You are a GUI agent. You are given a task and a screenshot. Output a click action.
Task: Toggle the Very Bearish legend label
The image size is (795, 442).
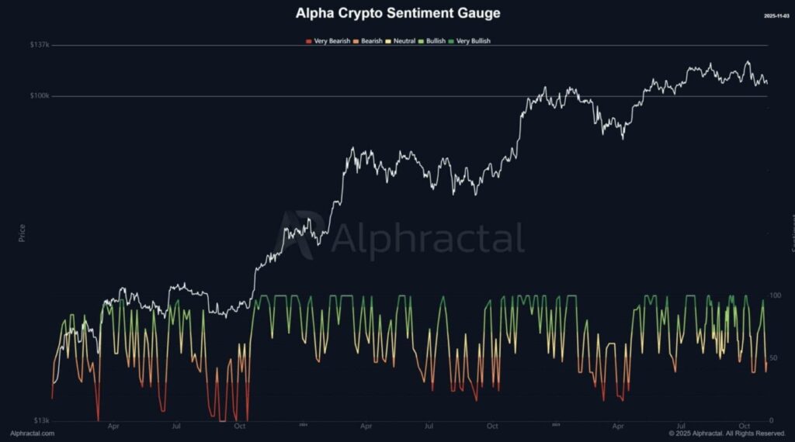[332, 41]
